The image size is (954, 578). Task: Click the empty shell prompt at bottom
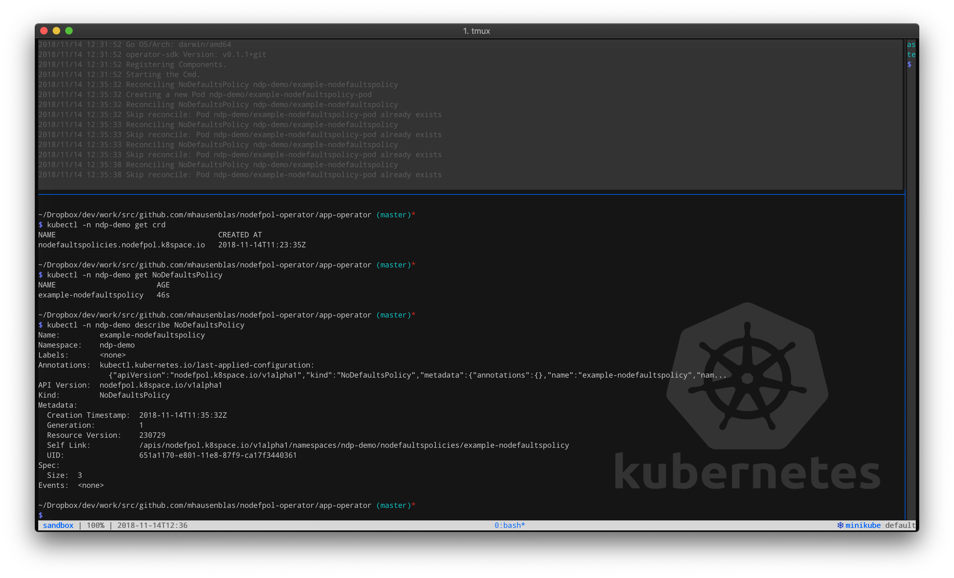[x=41, y=515]
